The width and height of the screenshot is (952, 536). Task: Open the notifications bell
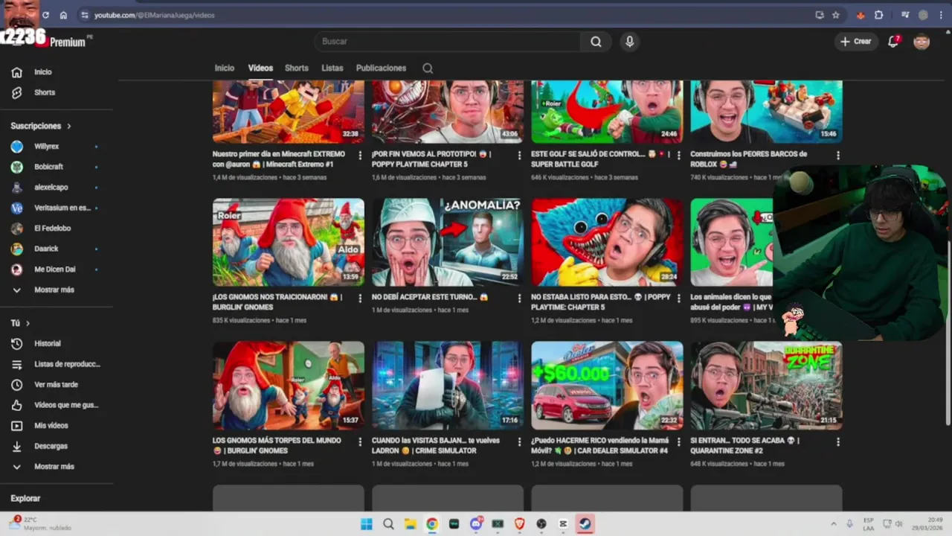[x=894, y=42]
